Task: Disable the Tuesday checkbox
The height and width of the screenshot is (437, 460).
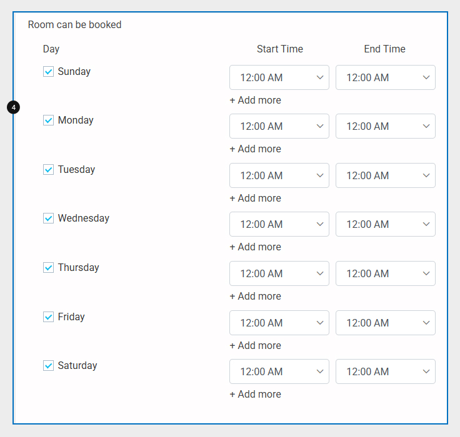Action: click(48, 170)
